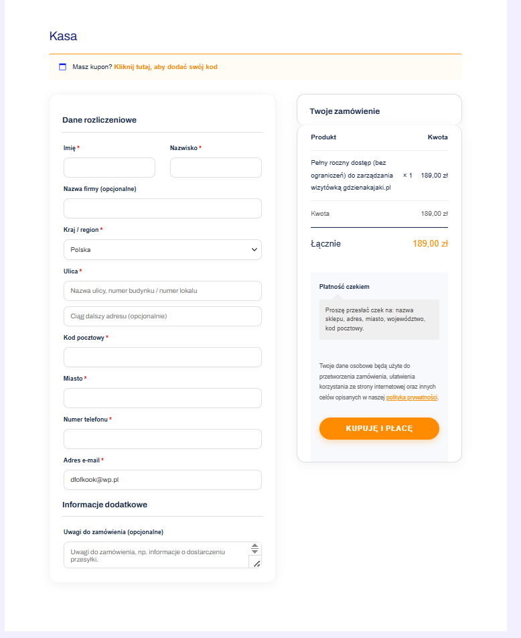Select the Nazwa firmy input

(x=162, y=208)
